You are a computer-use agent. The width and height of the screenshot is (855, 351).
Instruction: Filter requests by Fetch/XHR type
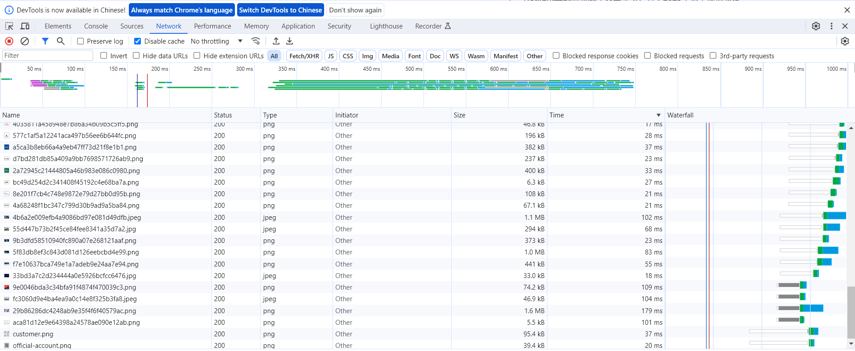304,56
